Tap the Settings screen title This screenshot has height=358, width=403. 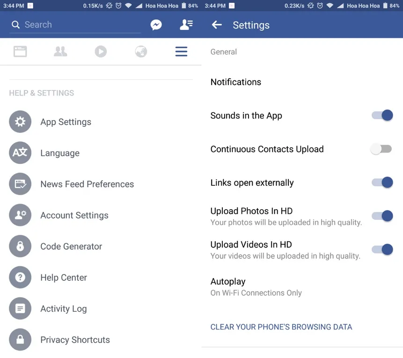pyautogui.click(x=251, y=25)
